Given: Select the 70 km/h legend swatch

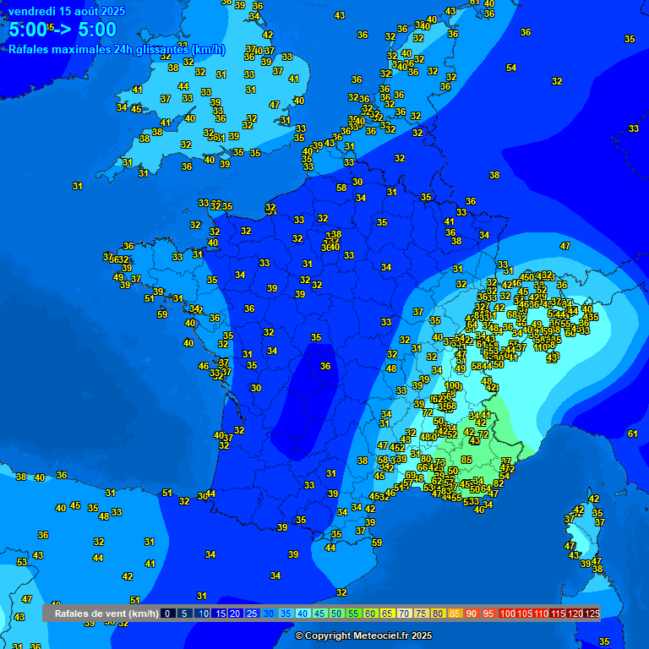Looking at the screenshot, I should pyautogui.click(x=404, y=614).
